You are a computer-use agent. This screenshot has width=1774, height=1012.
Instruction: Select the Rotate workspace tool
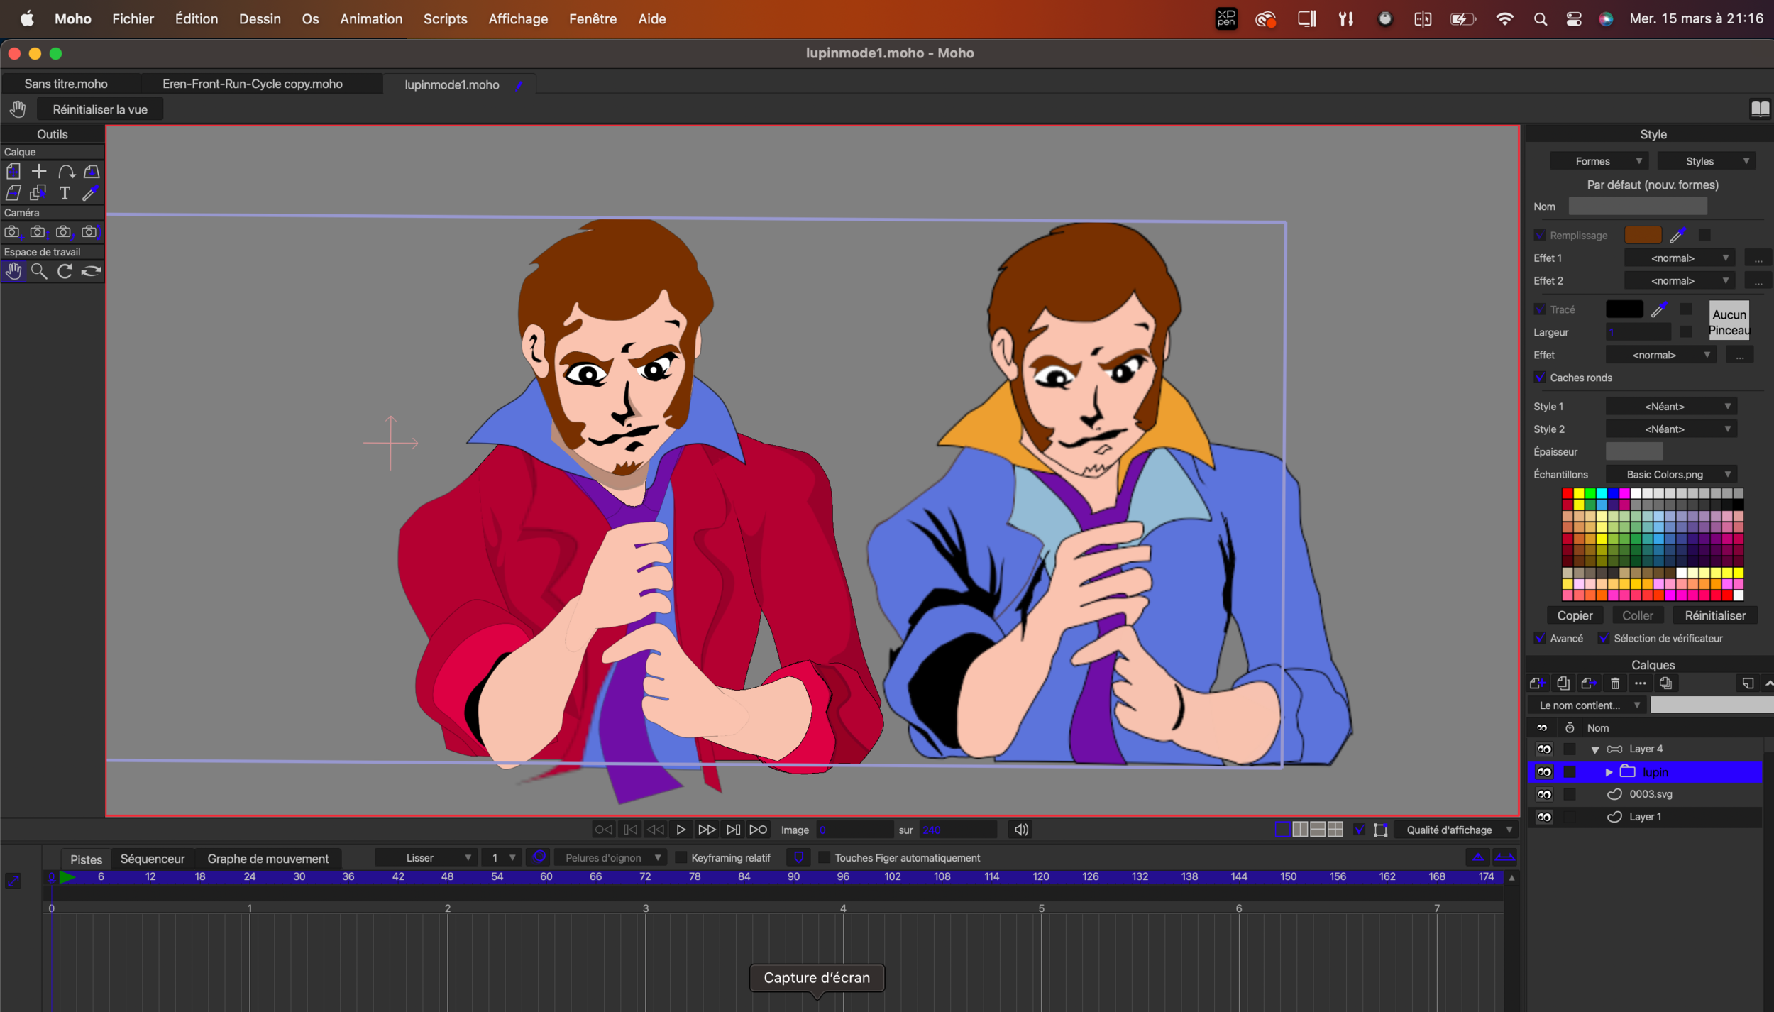tap(65, 272)
